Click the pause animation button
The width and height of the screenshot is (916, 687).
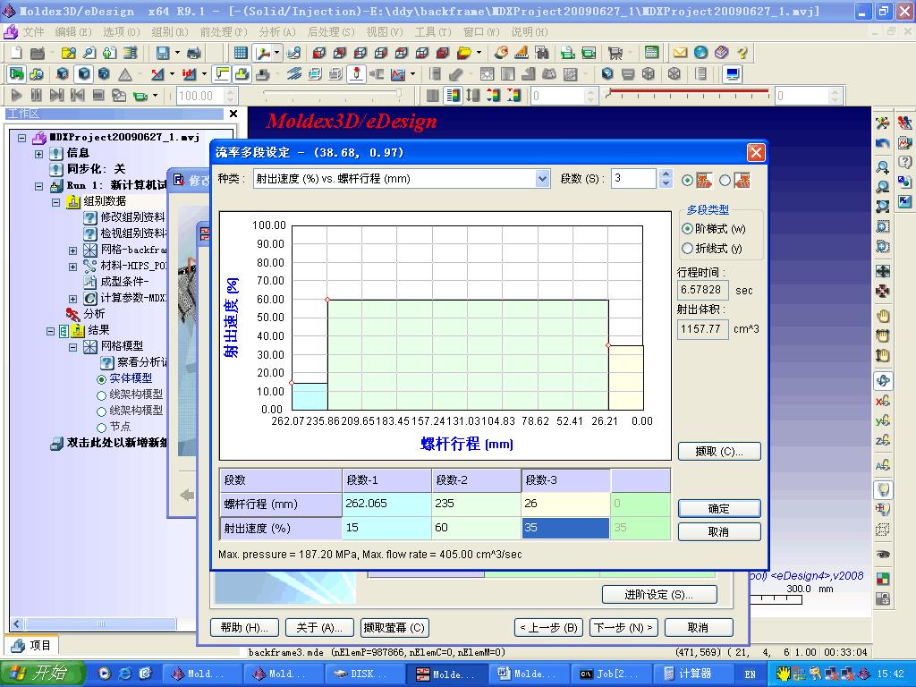click(x=36, y=95)
